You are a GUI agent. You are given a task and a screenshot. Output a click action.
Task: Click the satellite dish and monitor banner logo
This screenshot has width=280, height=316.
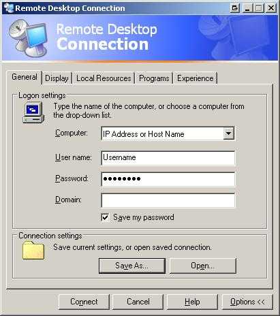(28, 37)
